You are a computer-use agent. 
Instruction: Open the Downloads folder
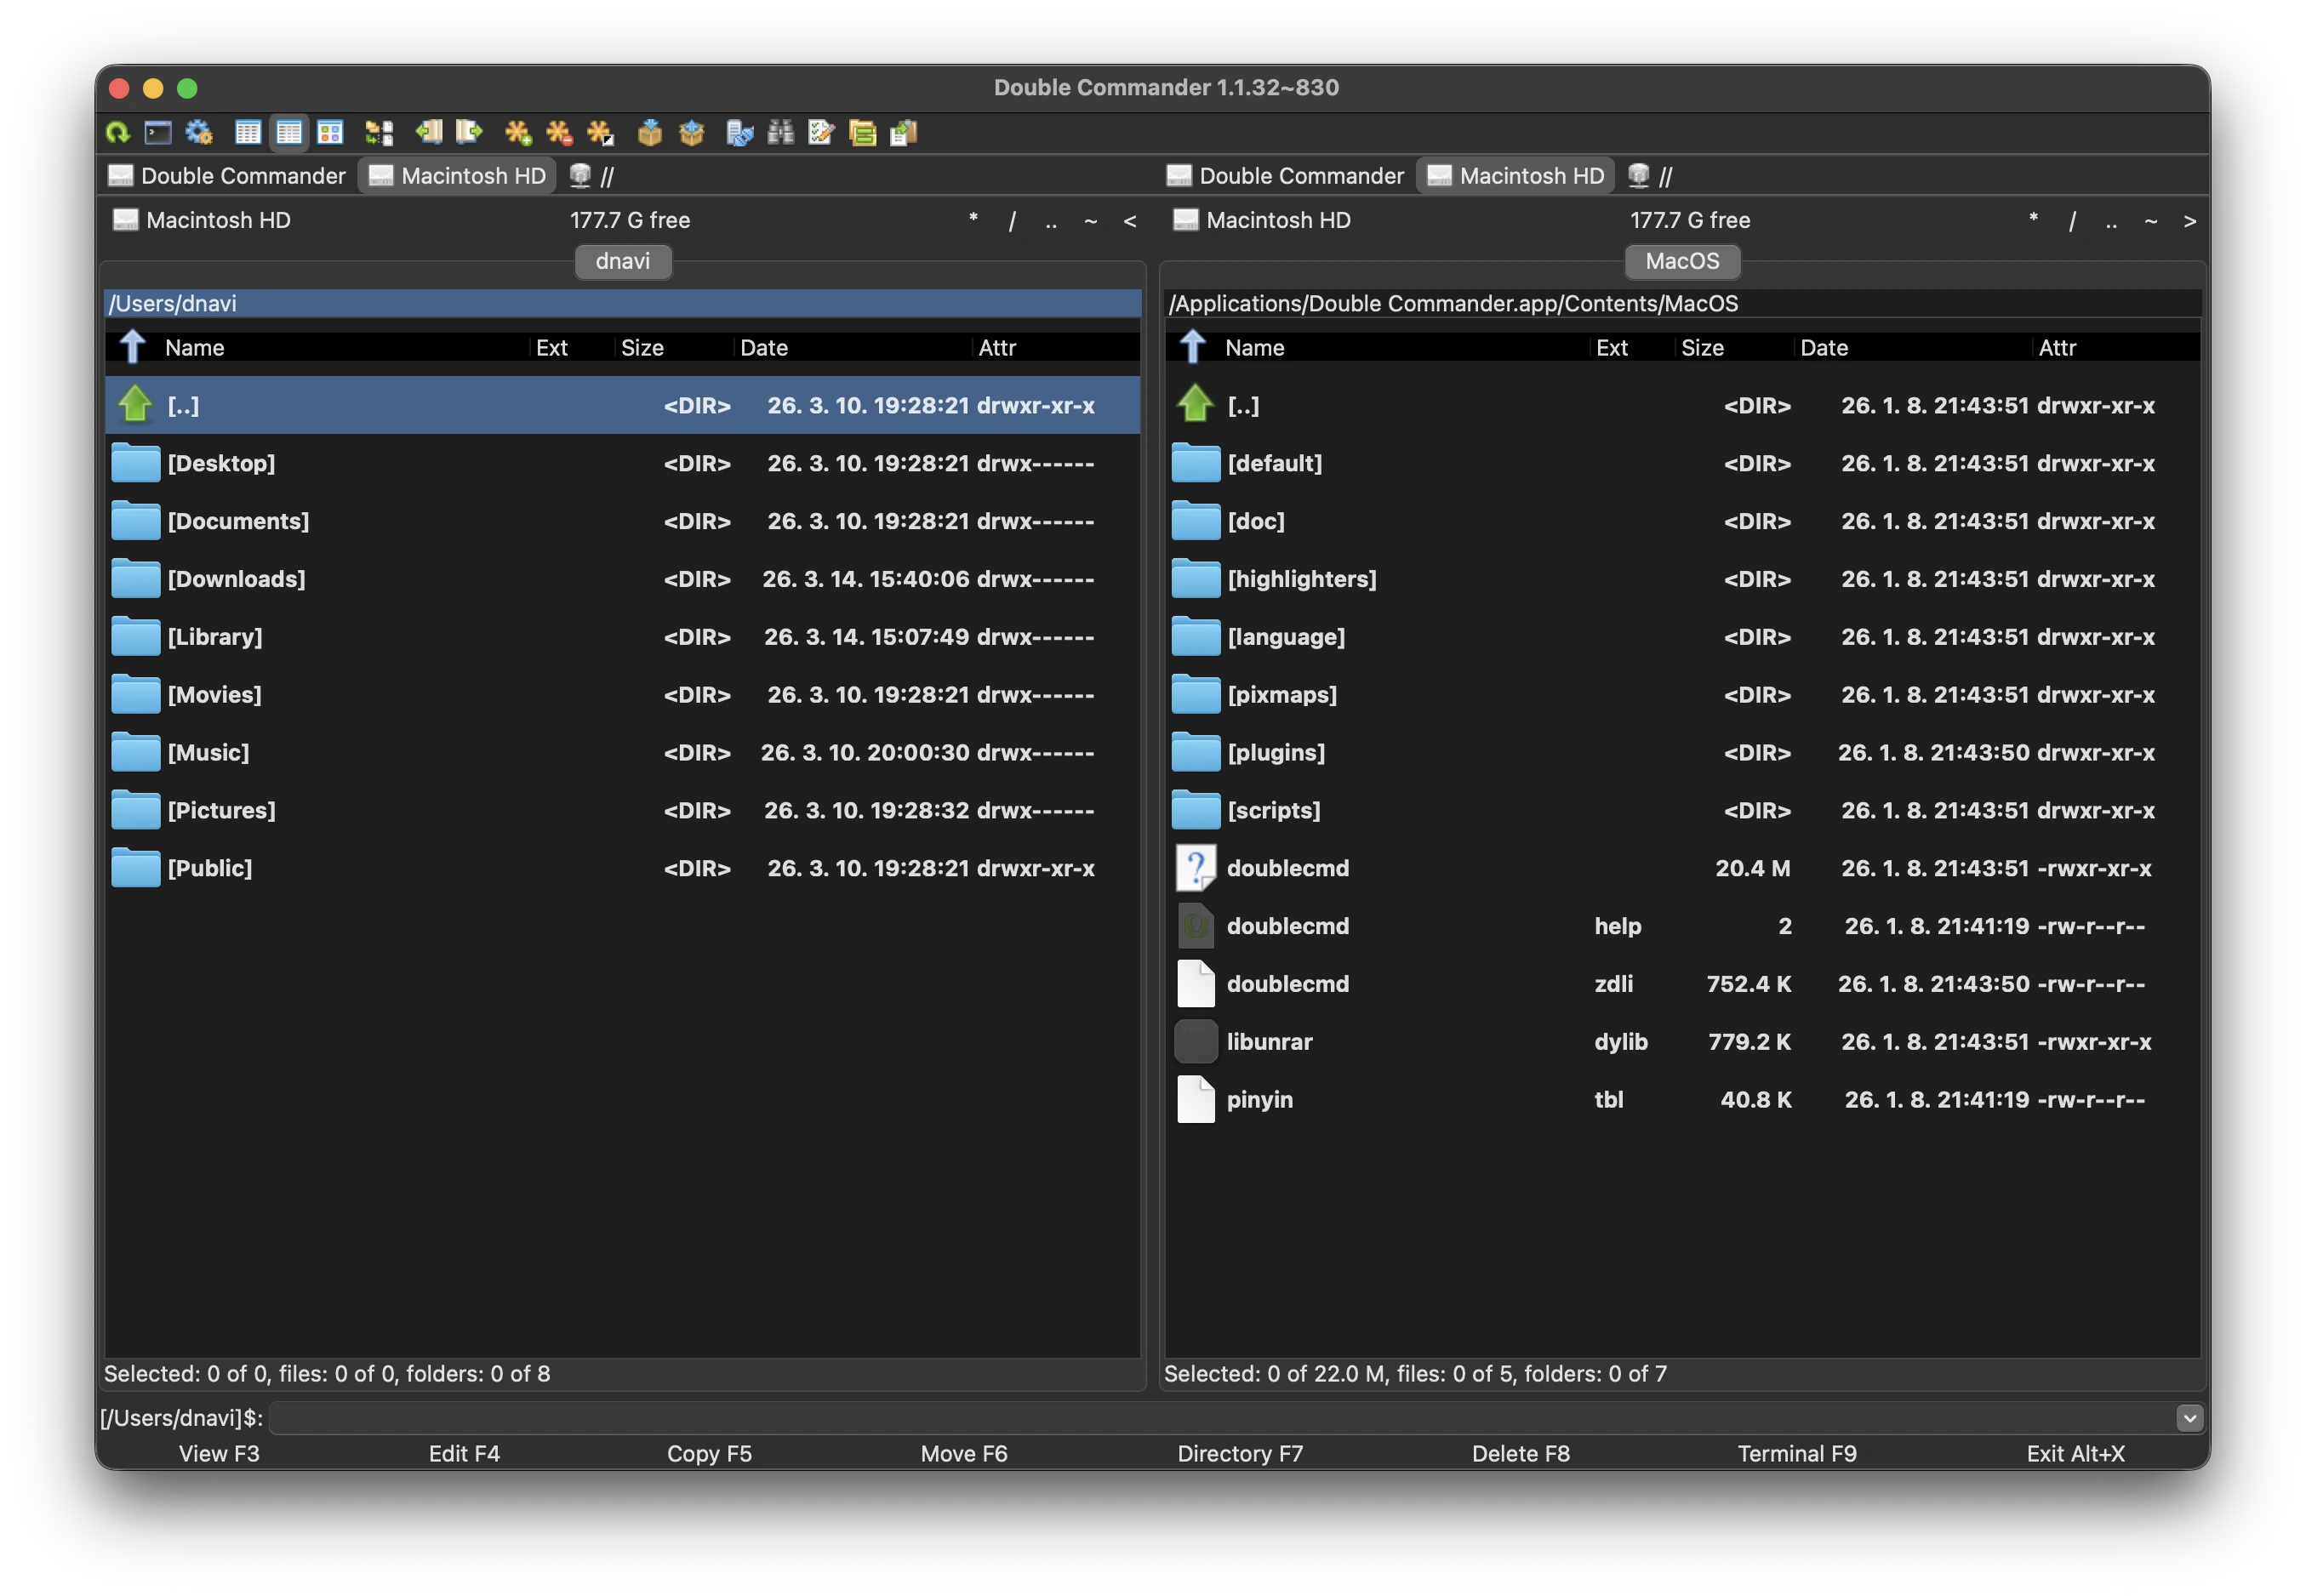point(237,578)
